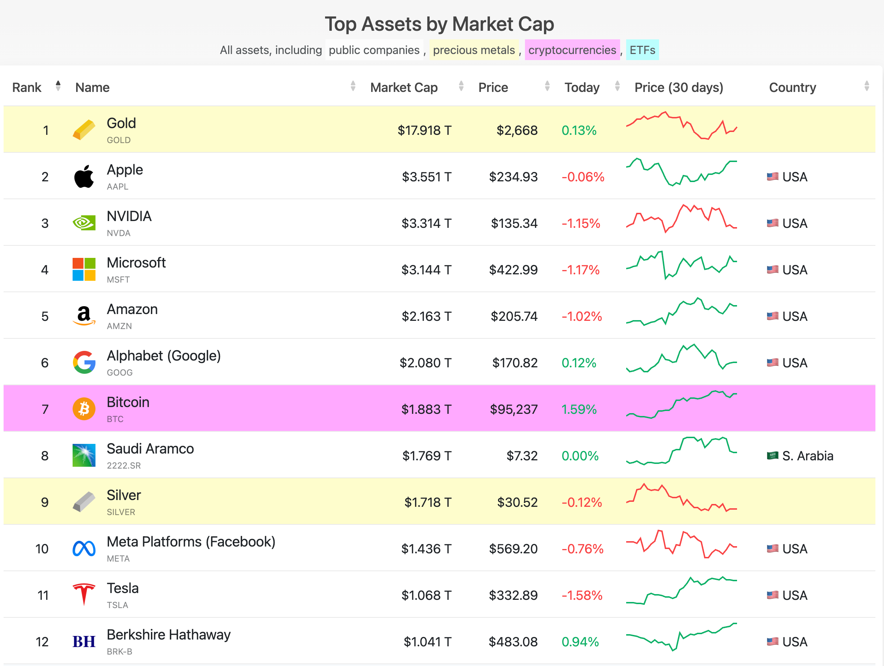Viewport: 884px width, 666px height.
Task: Click the Microsoft logo icon
Action: [x=84, y=269]
